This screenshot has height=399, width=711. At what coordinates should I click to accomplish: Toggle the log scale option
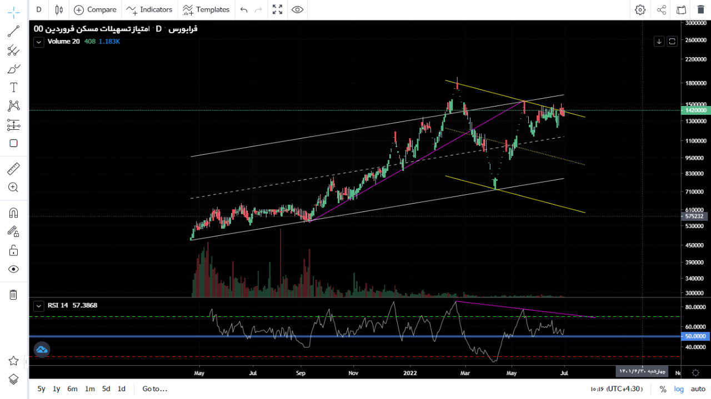(x=679, y=389)
